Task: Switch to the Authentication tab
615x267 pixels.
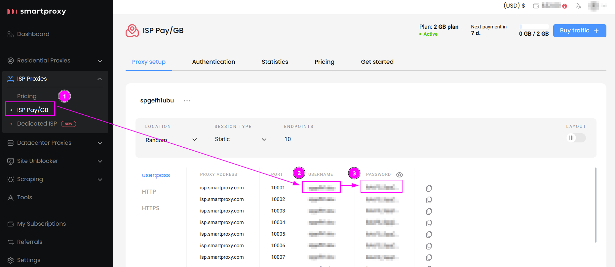Action: click(x=213, y=62)
